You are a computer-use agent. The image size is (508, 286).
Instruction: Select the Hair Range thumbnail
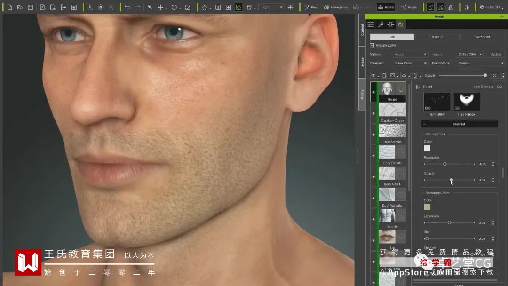coord(467,102)
